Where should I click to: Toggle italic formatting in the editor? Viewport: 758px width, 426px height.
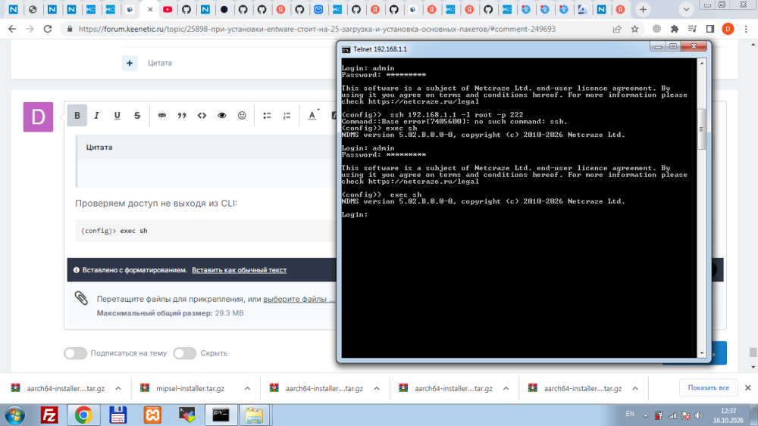pyautogui.click(x=97, y=115)
